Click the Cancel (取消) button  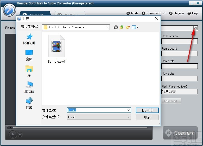147,117
